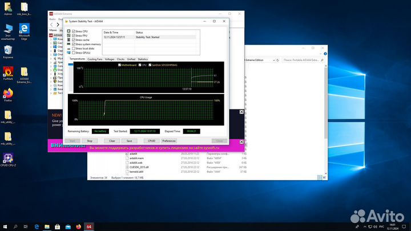The height and width of the screenshot is (231, 411).
Task: Toggle the Motherboard graph checkbox
Action: (119, 65)
